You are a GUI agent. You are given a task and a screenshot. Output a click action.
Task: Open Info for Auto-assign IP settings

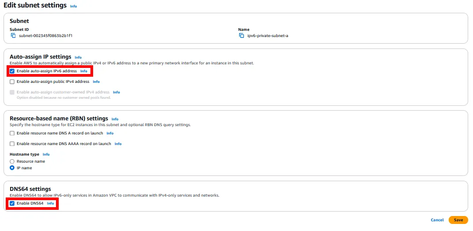78,57
